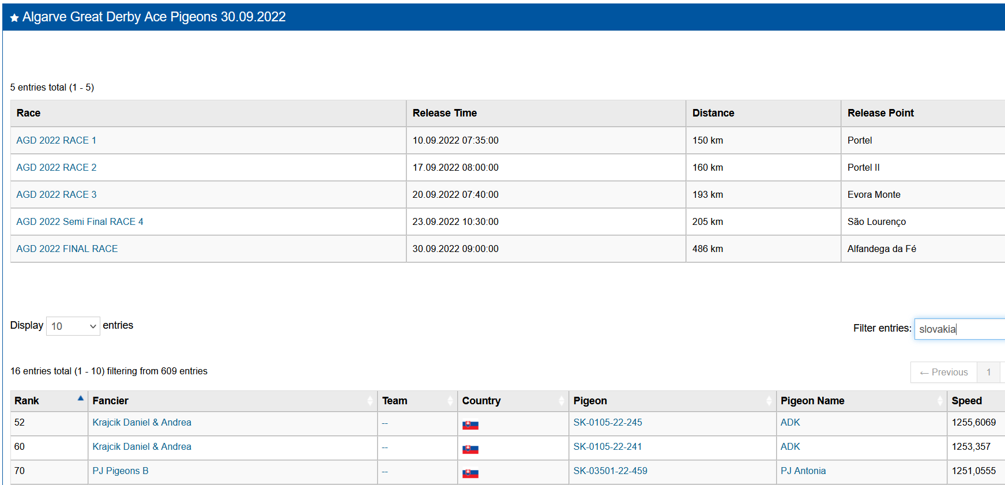
Task: Click Slovakia flag in rank 52 row
Action: pos(470,425)
